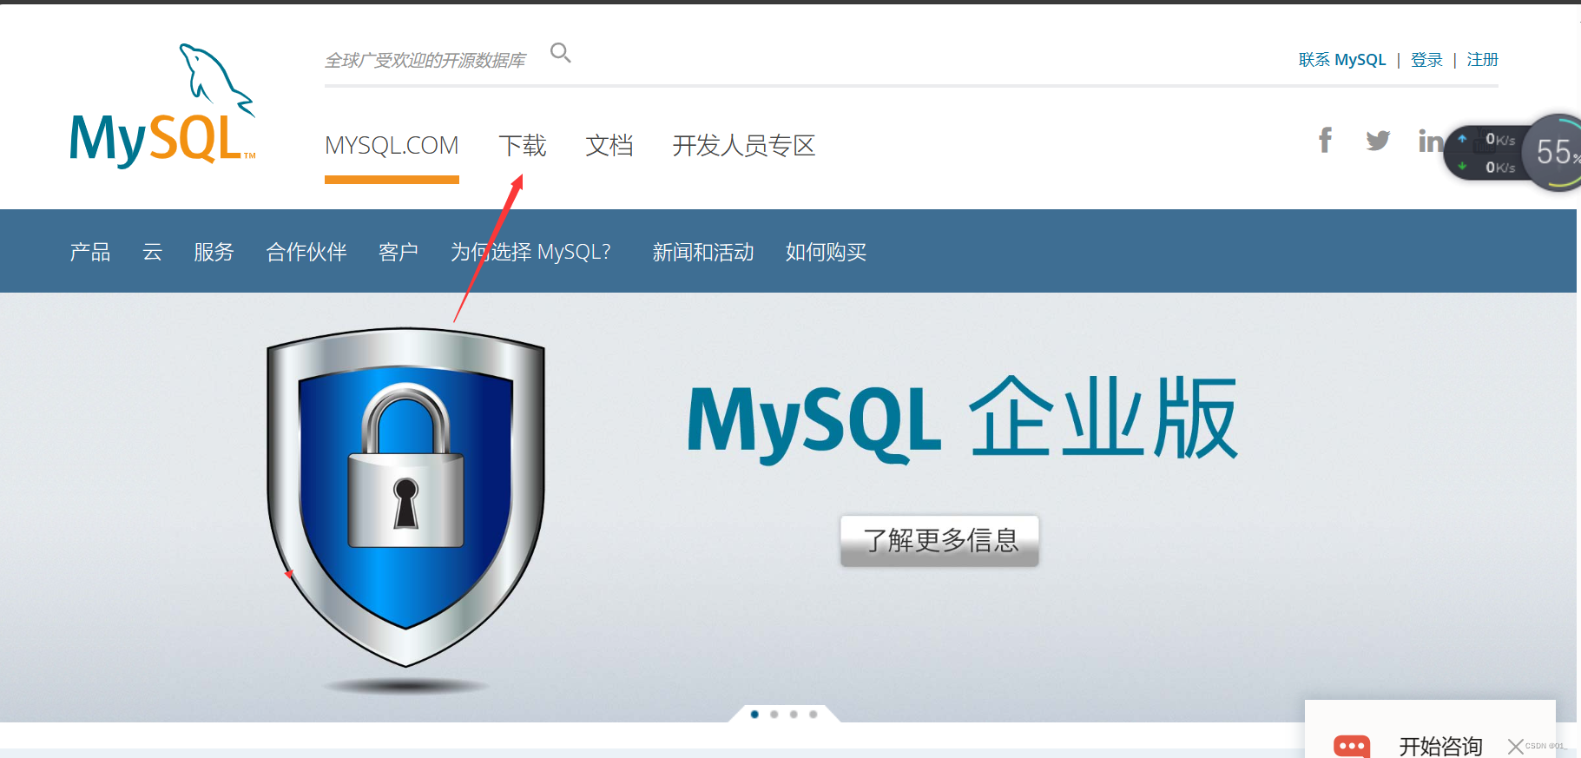Open the 如何购买 how to buy menu
The image size is (1581, 758).
coord(827,252)
